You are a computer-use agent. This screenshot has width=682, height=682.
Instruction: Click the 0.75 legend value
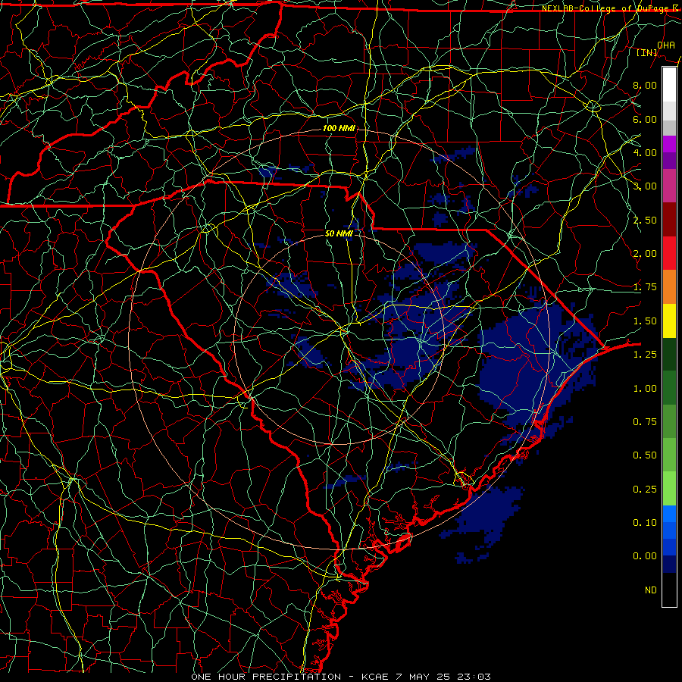645,422
